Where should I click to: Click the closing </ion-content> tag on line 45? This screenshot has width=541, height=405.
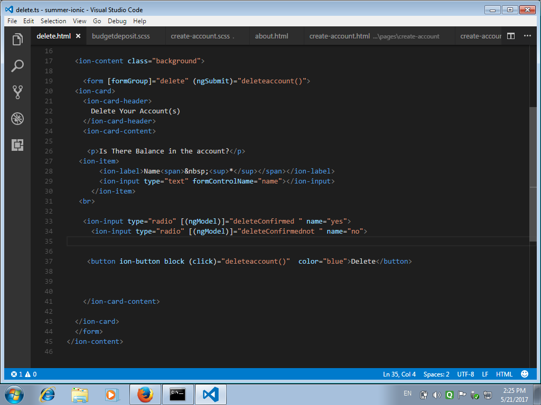pos(95,341)
